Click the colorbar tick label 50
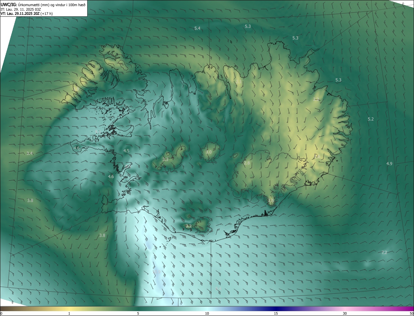Image resolution: width=414 pixels, height=316 pixels. tap(411, 313)
